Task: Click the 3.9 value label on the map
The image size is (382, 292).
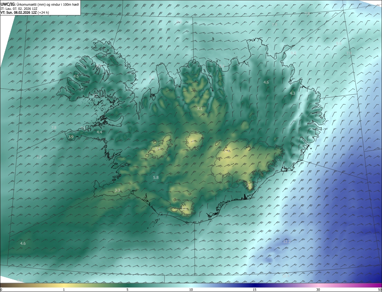Action: (x=71, y=137)
